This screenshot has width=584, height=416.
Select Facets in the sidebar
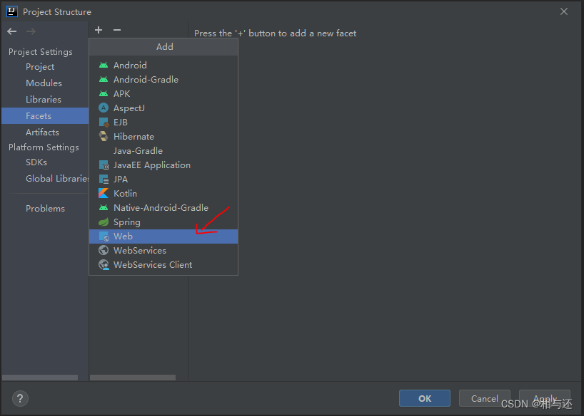(45, 116)
